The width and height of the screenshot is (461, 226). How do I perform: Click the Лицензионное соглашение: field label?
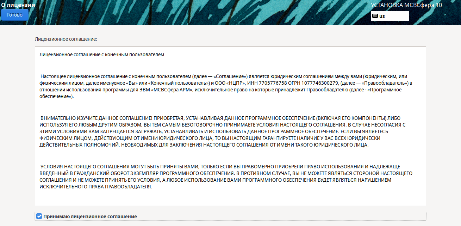(66, 39)
